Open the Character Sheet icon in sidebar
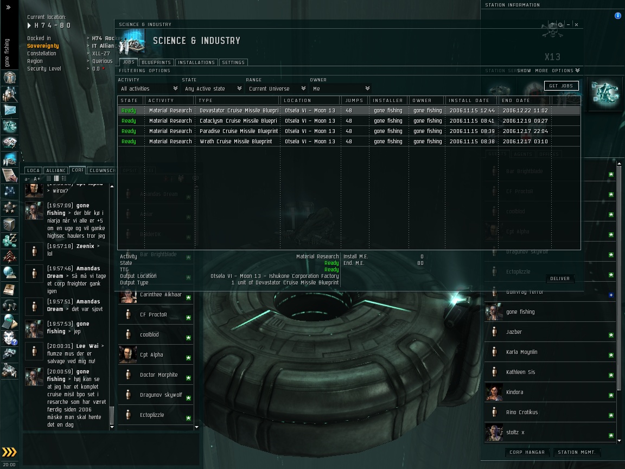This screenshot has height=469, width=625. [10, 78]
